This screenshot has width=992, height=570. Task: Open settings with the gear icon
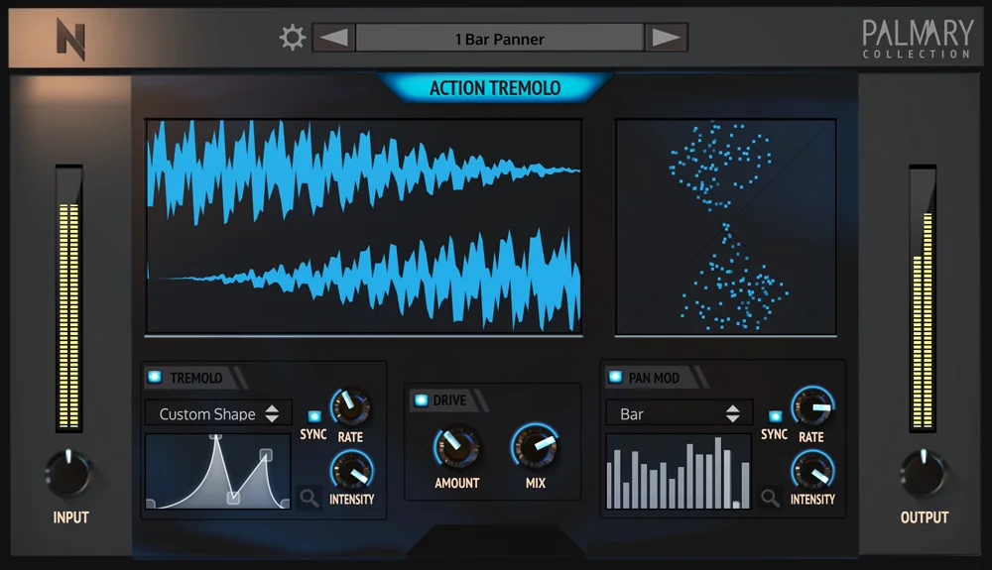tap(293, 38)
